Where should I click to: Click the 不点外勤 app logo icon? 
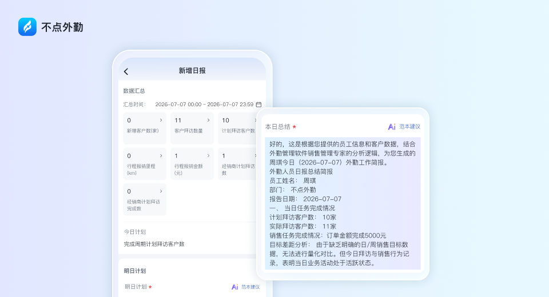(27, 27)
